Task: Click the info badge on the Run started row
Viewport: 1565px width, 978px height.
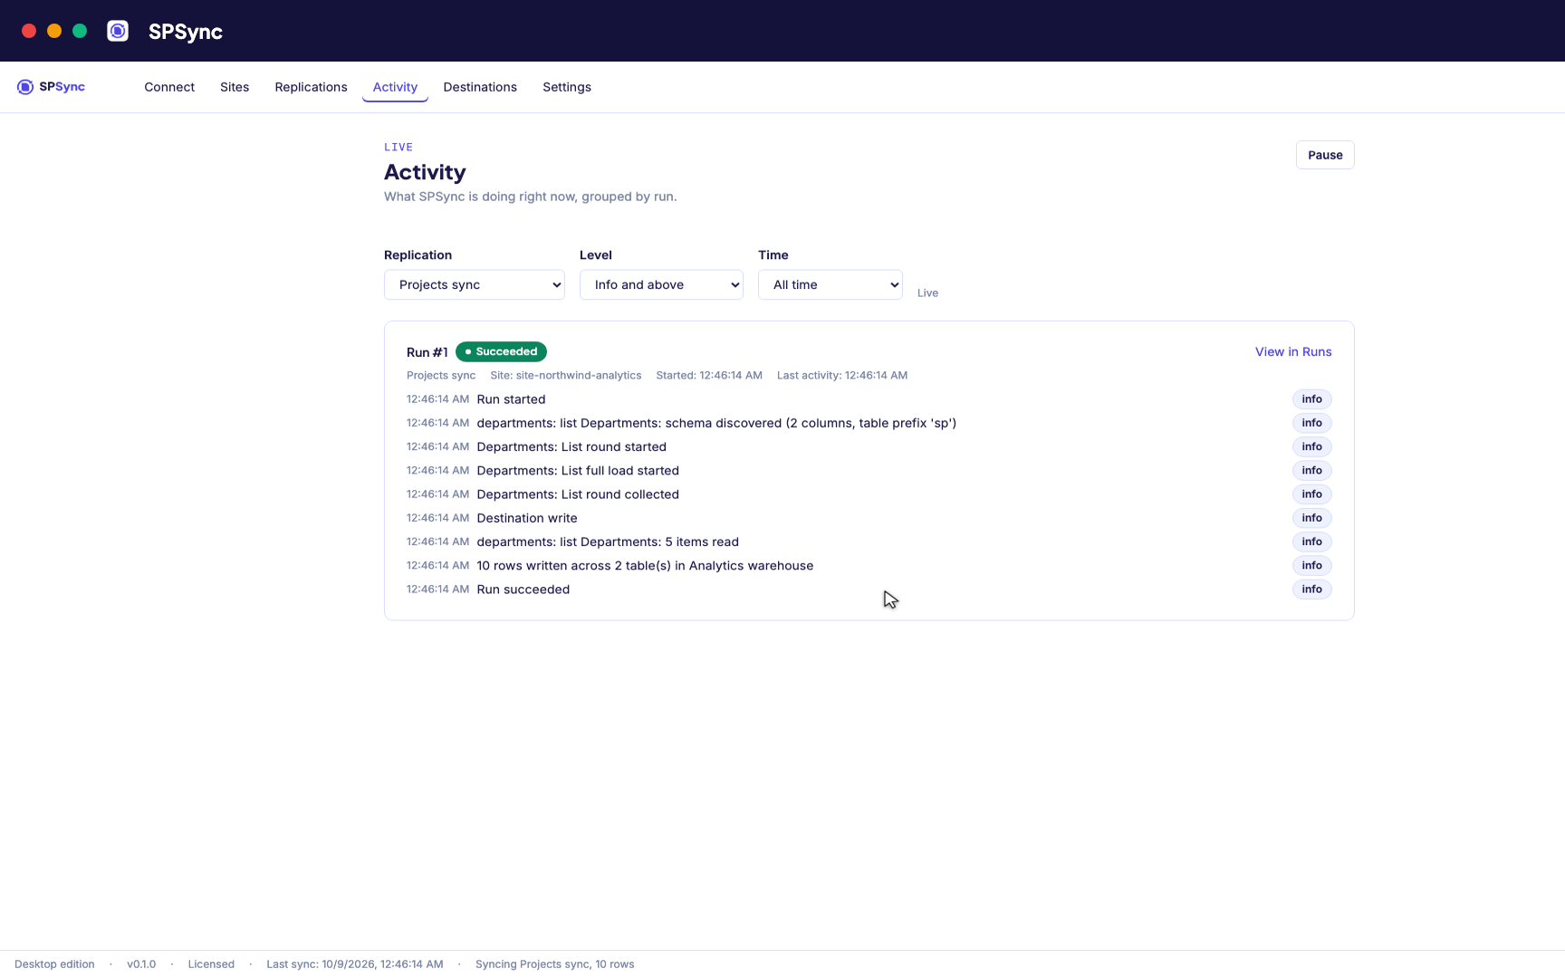Action: pyautogui.click(x=1311, y=399)
